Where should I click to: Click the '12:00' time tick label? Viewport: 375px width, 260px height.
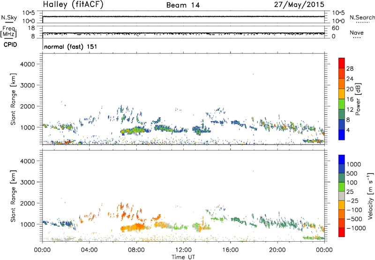[183, 250]
